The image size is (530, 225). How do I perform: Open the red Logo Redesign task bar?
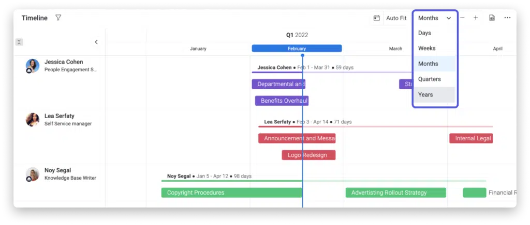click(x=308, y=155)
